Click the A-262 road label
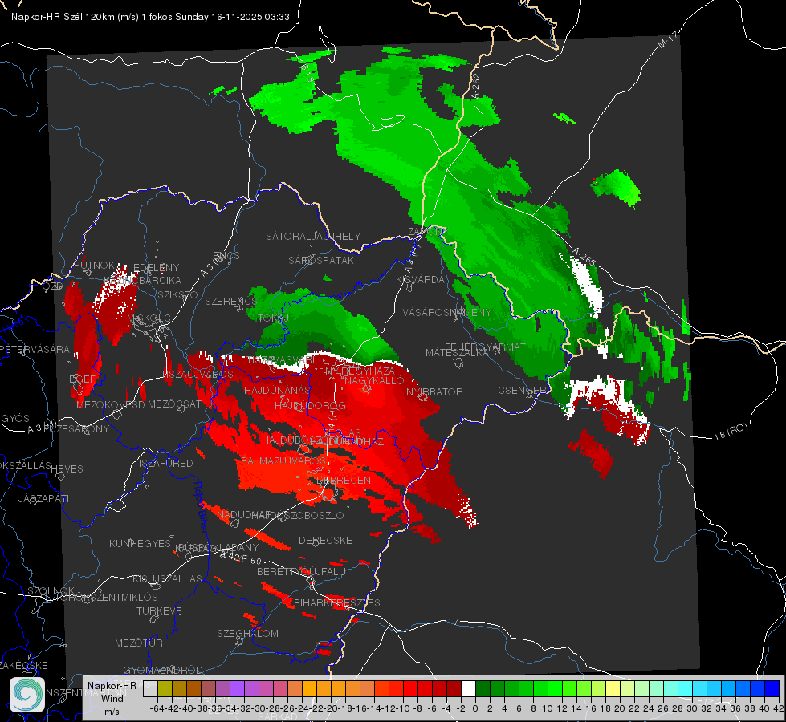The height and width of the screenshot is (722, 786). 476,85
